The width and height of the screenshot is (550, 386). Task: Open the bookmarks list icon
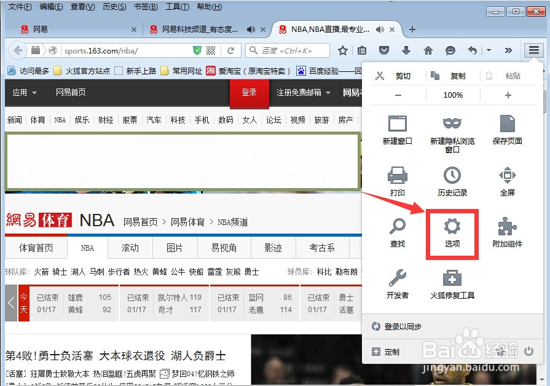[362, 50]
